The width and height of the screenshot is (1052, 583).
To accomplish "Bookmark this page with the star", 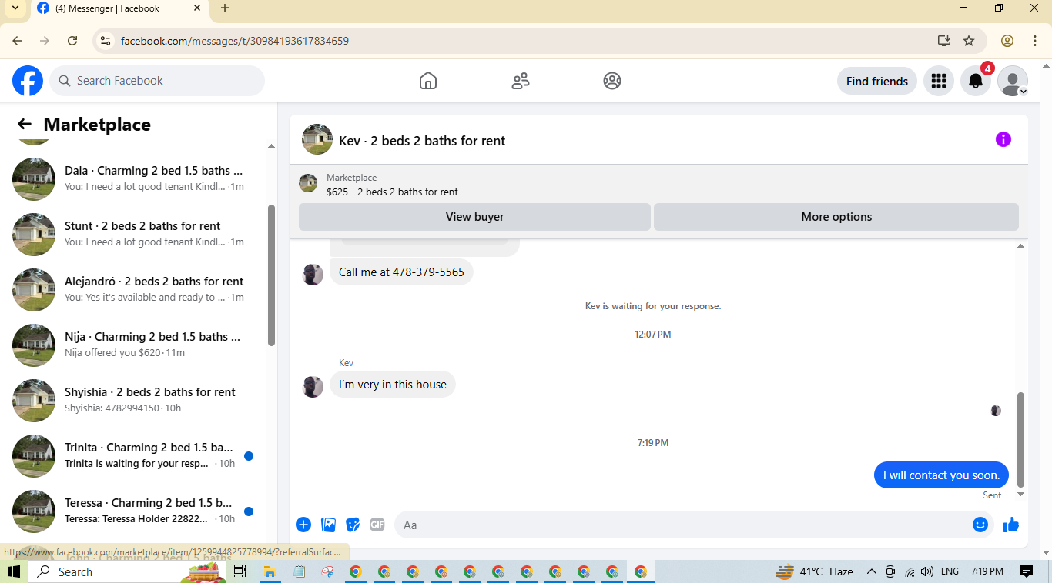I will point(969,41).
